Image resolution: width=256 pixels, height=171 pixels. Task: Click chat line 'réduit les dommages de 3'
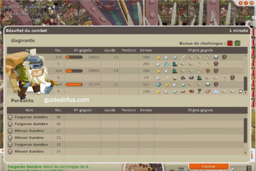pyautogui.click(x=66, y=167)
